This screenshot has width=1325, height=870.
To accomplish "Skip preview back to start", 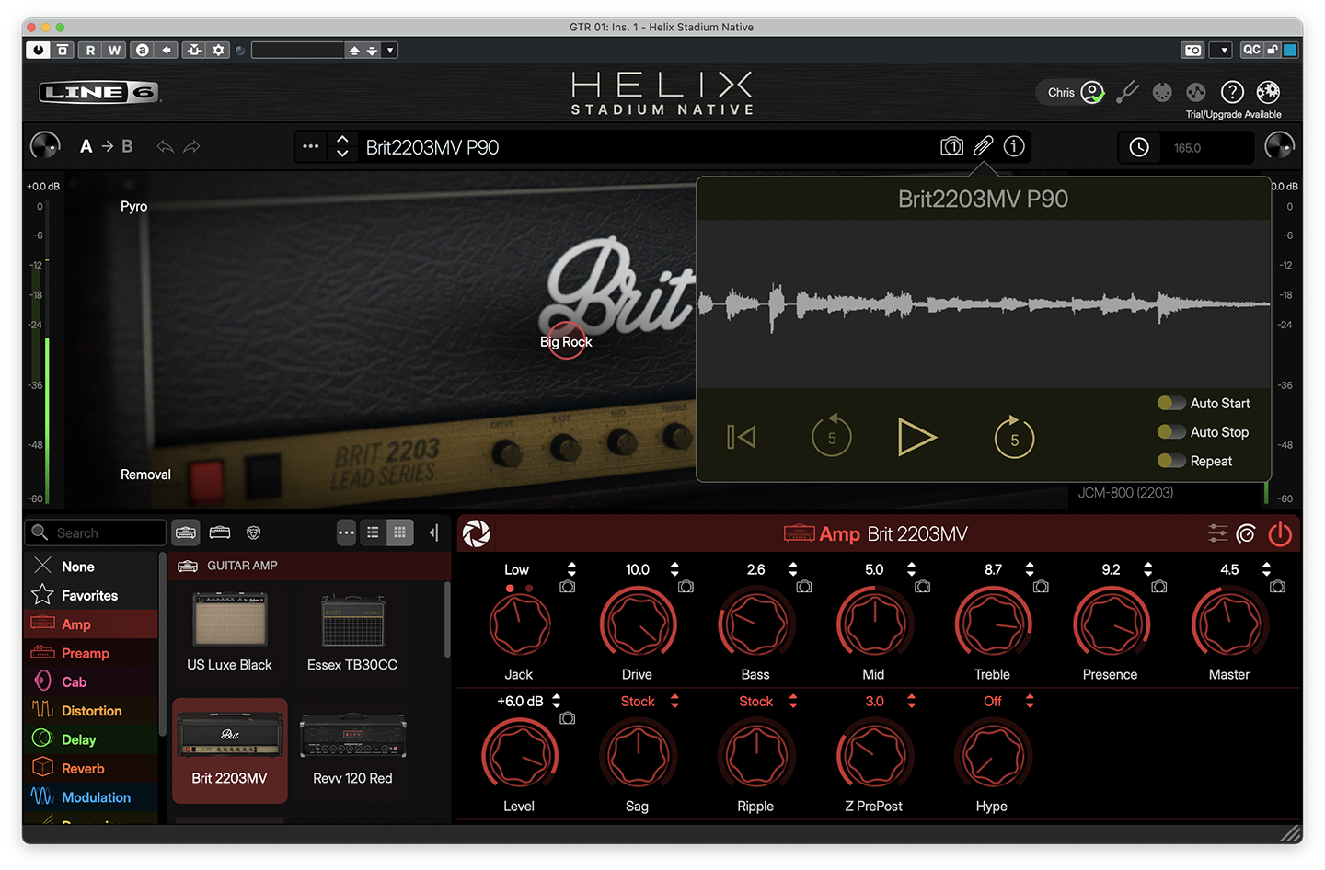I will [741, 437].
